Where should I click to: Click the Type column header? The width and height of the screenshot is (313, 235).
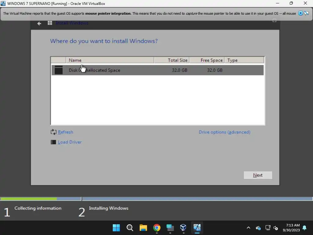244,60
